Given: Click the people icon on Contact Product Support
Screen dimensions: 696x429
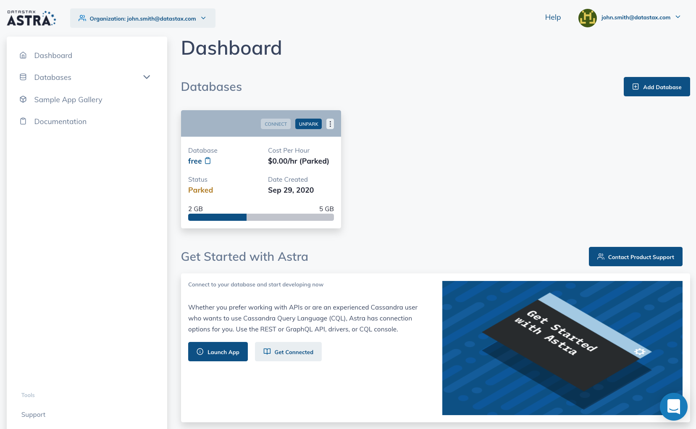Looking at the screenshot, I should click(601, 257).
